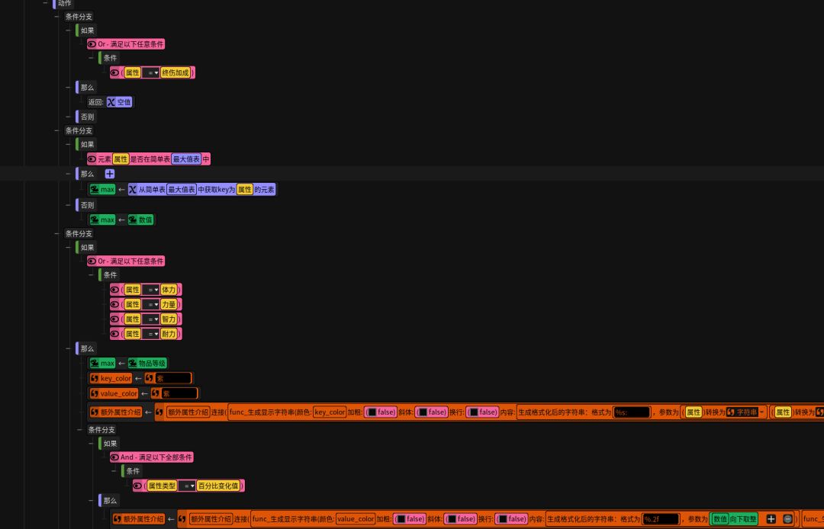Select the 终伤加成 value block

[x=175, y=72]
